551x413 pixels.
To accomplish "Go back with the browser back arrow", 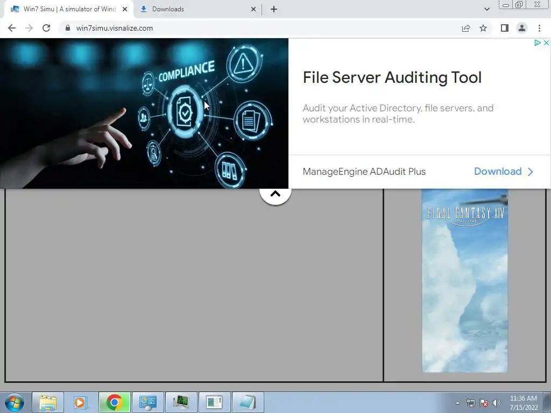I will point(12,28).
